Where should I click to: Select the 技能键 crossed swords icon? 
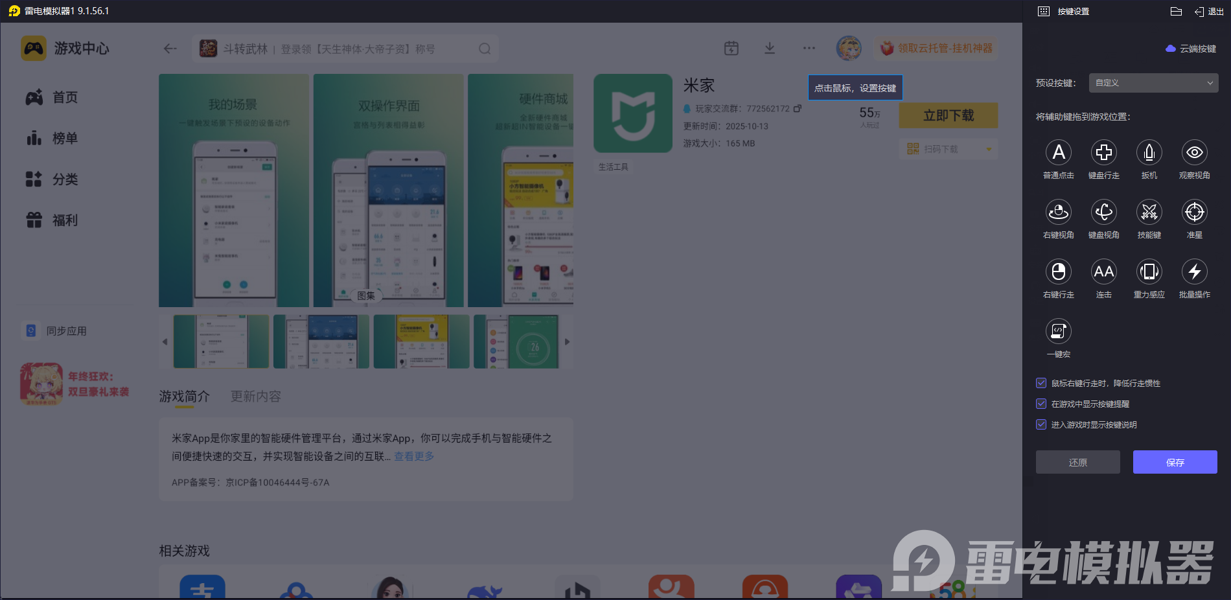point(1149,212)
